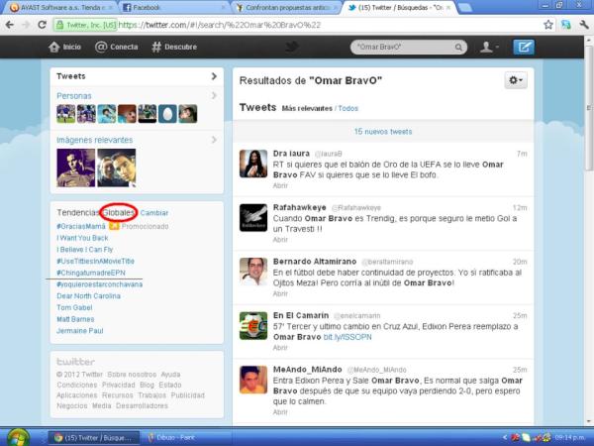The height and width of the screenshot is (446, 594).
Task: Open Dear North Carolina trend
Action: [88, 295]
